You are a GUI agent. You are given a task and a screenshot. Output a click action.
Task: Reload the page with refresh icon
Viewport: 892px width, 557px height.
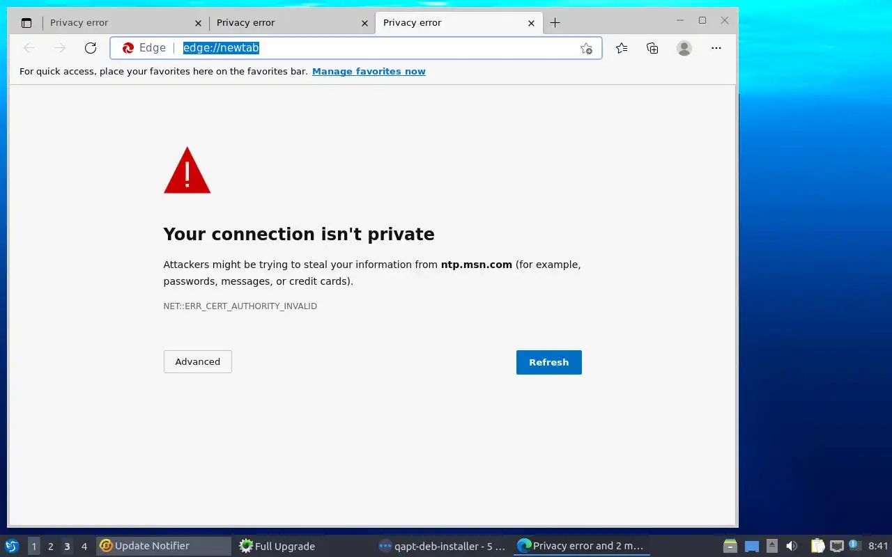pyautogui.click(x=91, y=48)
